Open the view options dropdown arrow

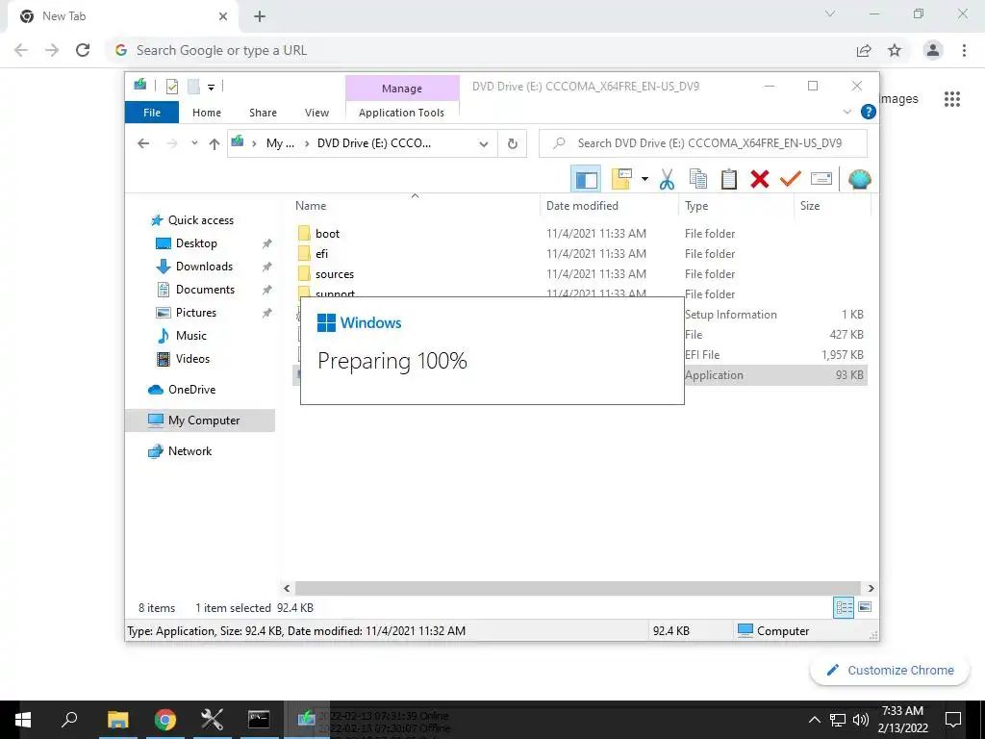(x=644, y=179)
